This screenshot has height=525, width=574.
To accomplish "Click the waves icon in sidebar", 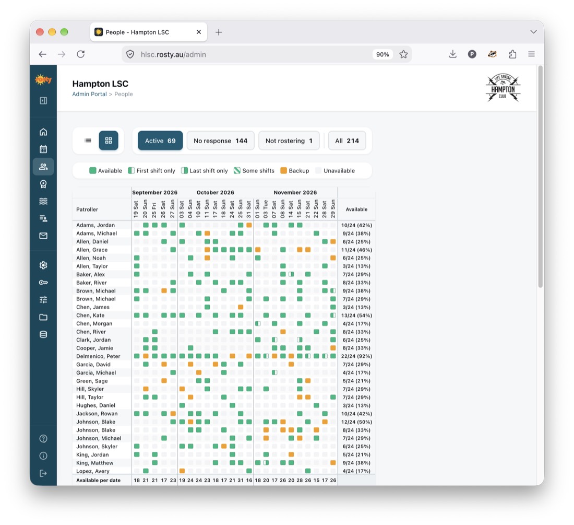I will tap(43, 201).
